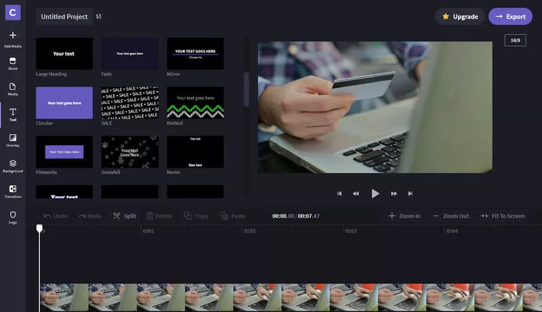Image resolution: width=542 pixels, height=312 pixels.
Task: Click Paste in the timeline toolbar
Action: click(232, 216)
